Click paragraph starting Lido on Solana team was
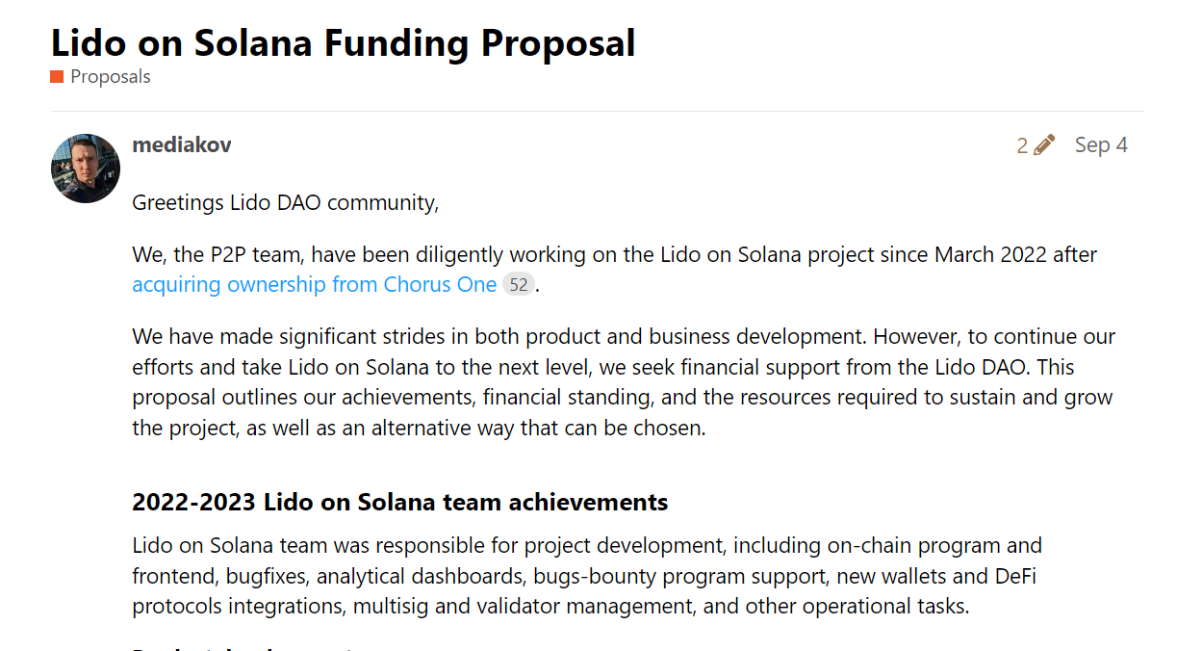Screen dimensions: 1202x651 pyautogui.click(x=587, y=576)
